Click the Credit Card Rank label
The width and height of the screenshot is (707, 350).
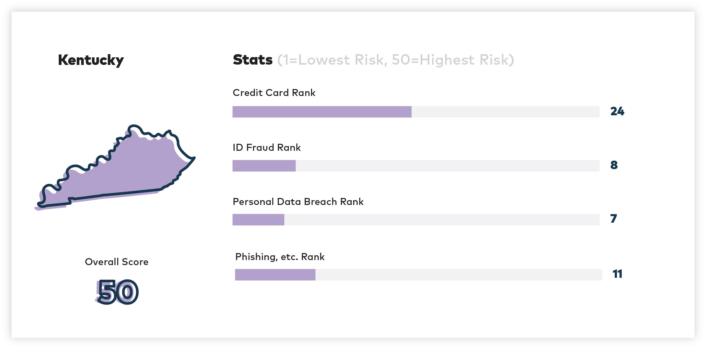[274, 92]
